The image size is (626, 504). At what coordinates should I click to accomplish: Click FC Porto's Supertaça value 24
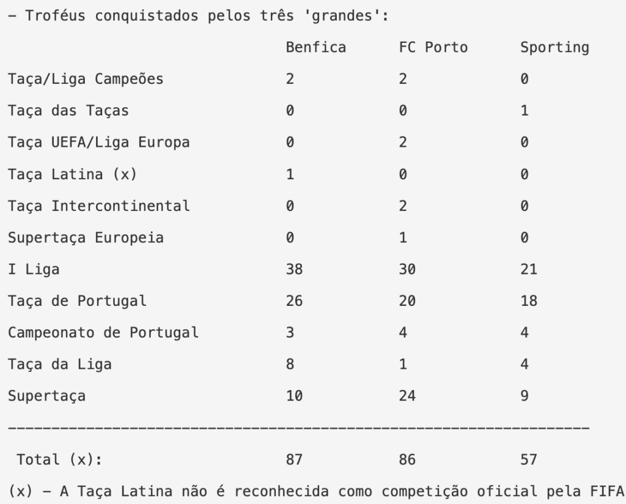(x=407, y=396)
